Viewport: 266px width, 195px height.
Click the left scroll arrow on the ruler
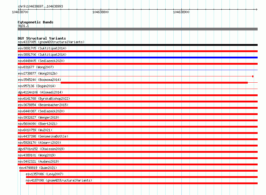tap(19, 9)
